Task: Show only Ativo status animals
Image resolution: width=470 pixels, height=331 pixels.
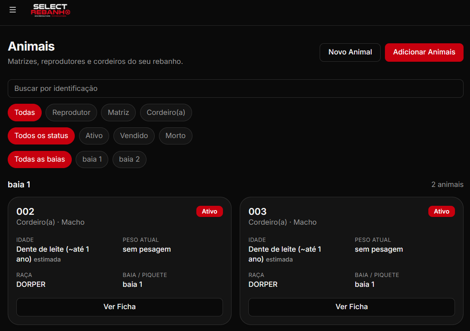Action: click(94, 136)
